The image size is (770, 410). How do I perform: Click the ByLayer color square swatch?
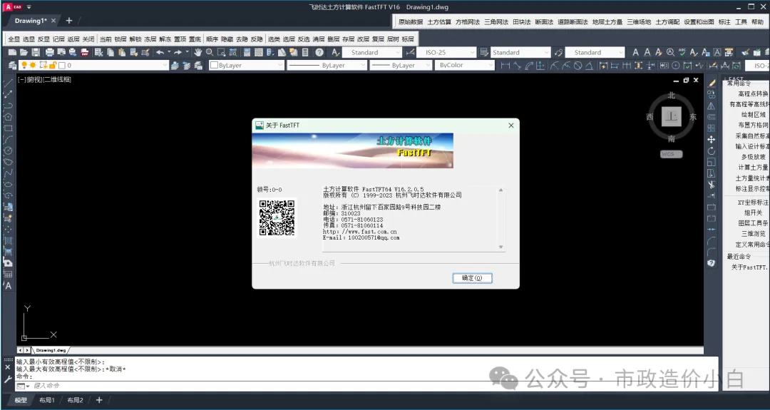214,66
